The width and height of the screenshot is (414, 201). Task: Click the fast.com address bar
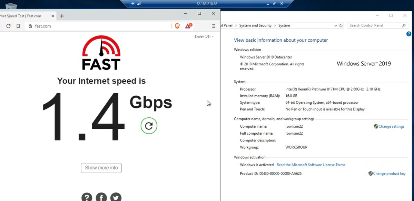click(98, 26)
